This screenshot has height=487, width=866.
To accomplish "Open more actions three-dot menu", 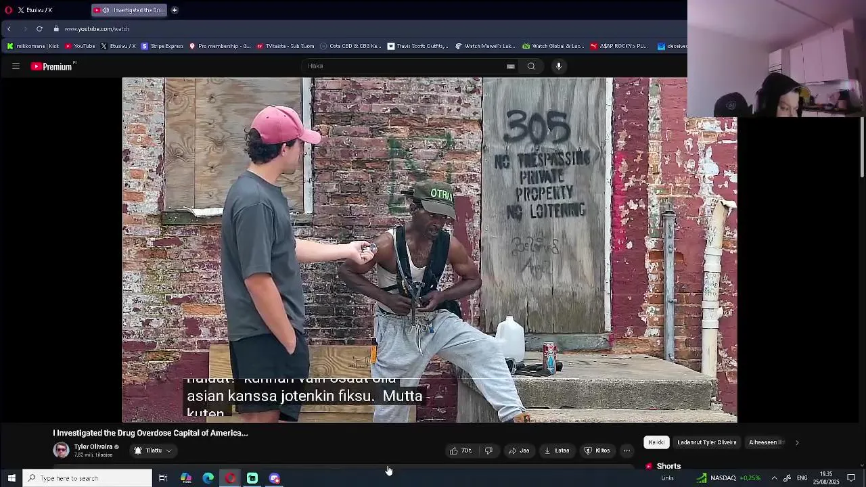I will click(x=627, y=450).
